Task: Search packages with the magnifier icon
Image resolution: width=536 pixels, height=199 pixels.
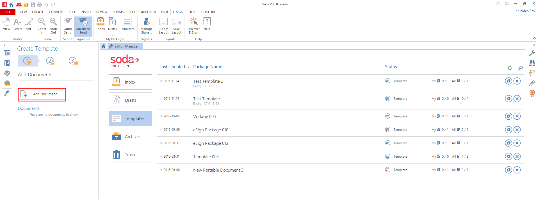Action: pos(521,68)
